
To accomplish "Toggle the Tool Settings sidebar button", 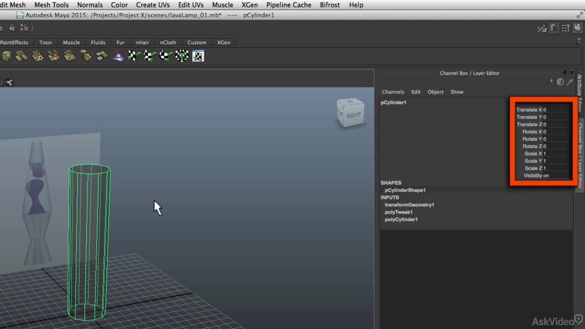I will 565,28.
